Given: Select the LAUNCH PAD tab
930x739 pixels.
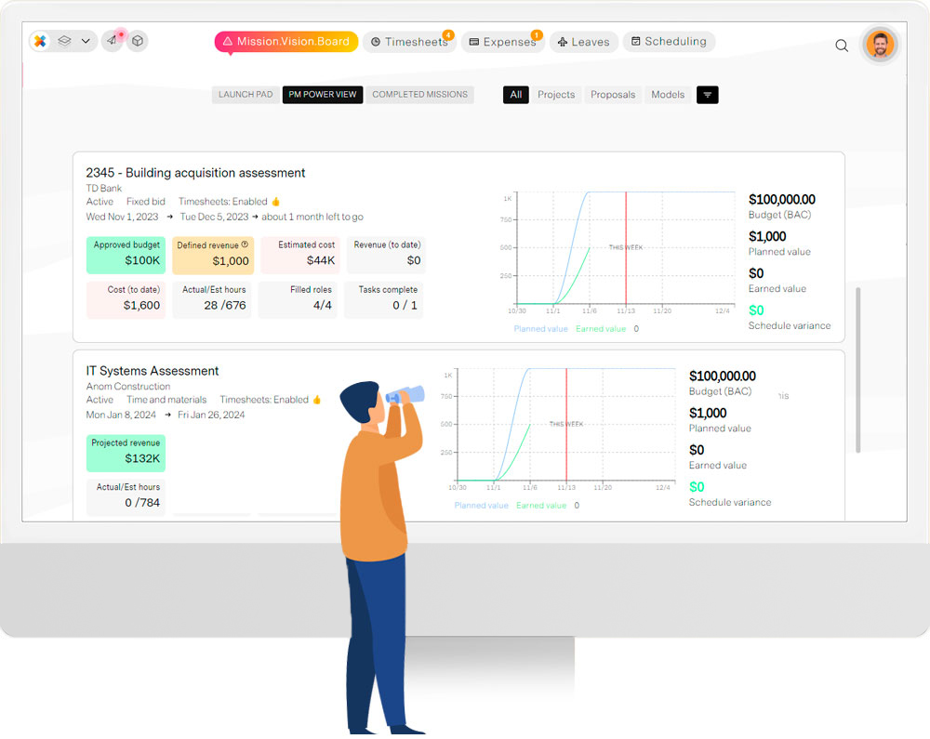Looking at the screenshot, I should click(245, 94).
